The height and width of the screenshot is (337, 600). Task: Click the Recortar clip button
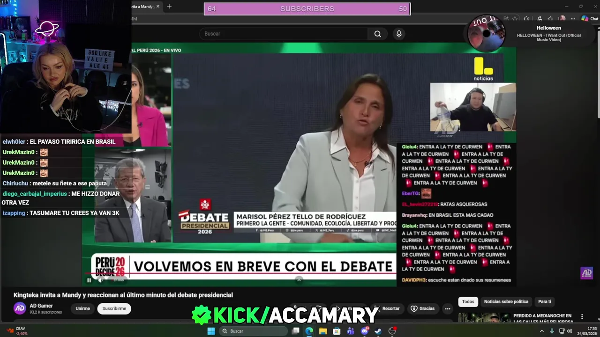pyautogui.click(x=387, y=308)
